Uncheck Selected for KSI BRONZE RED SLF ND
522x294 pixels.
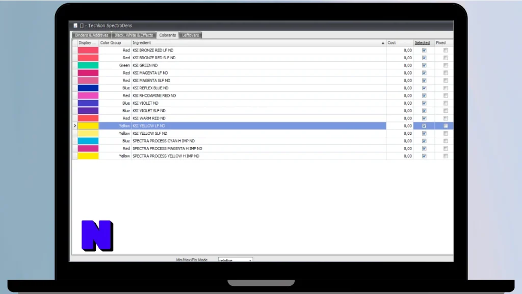point(424,58)
